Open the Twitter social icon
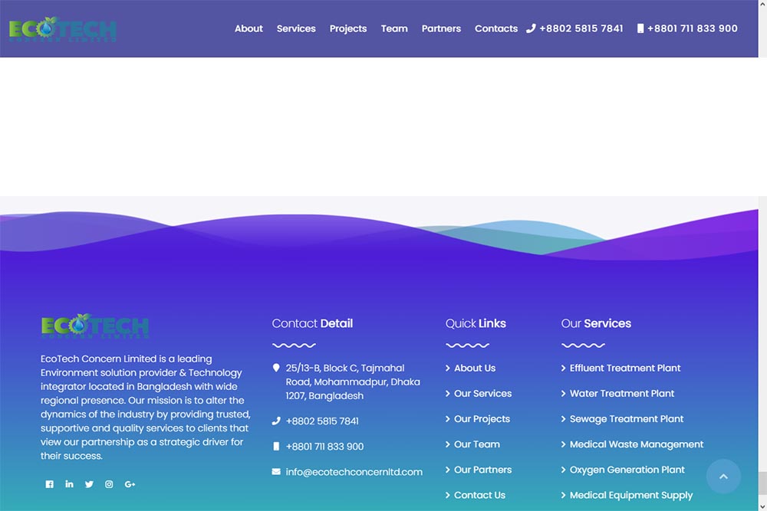 (89, 484)
